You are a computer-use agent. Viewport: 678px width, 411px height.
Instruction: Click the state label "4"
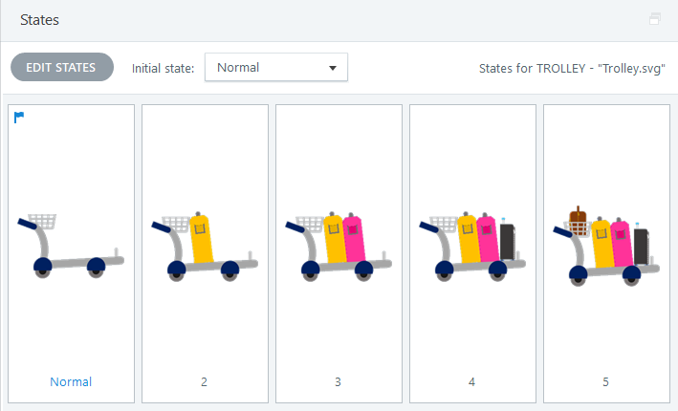[471, 382]
